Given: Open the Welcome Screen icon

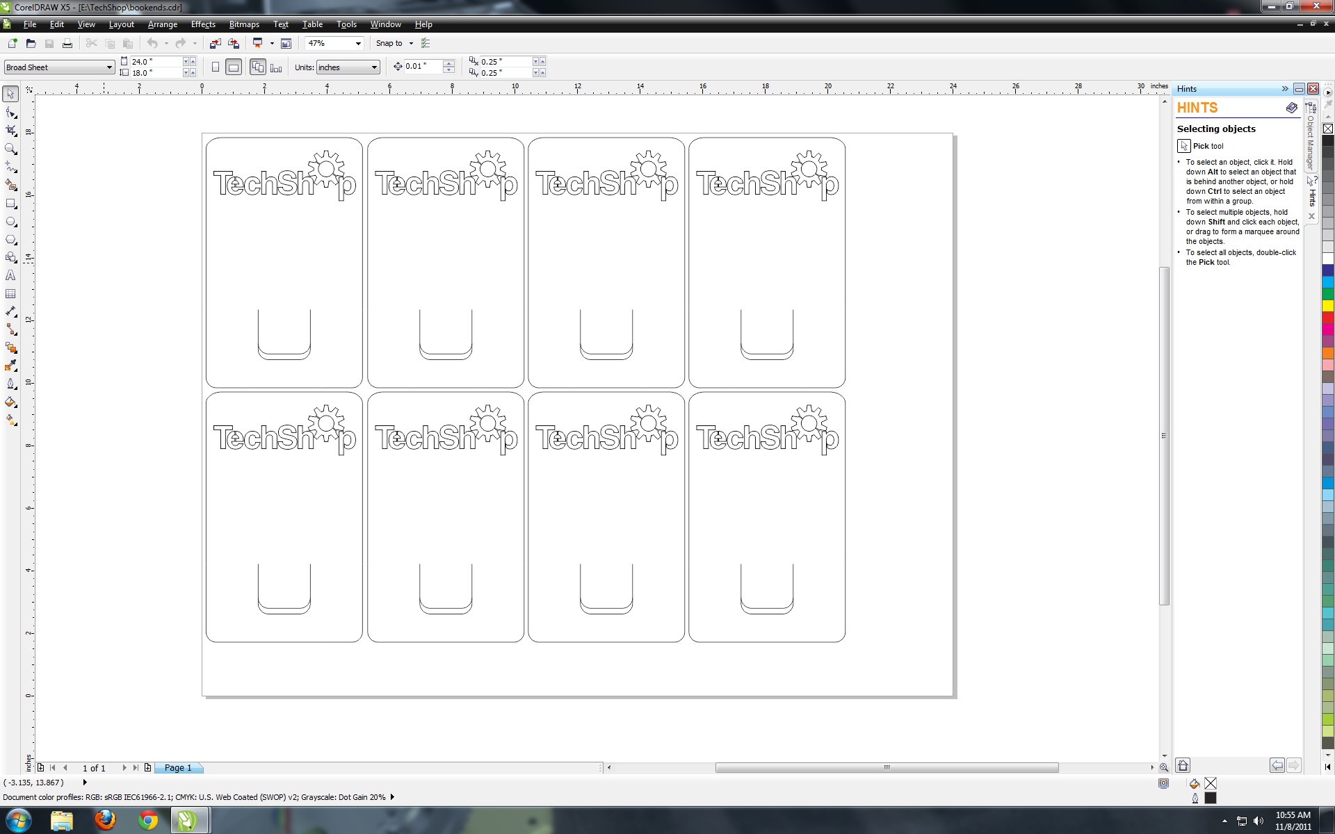Looking at the screenshot, I should pos(286,43).
